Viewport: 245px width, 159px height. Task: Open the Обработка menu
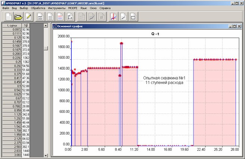pyautogui.click(x=38, y=8)
